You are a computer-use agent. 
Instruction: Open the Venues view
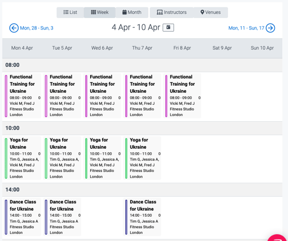[210, 12]
